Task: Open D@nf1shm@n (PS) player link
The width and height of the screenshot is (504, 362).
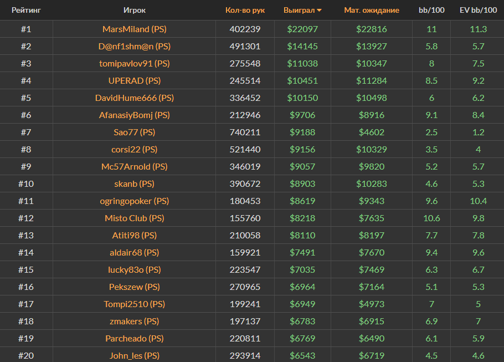Action: [x=134, y=46]
